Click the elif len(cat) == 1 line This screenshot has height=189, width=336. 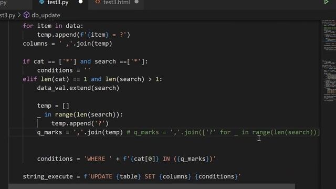click(92, 79)
